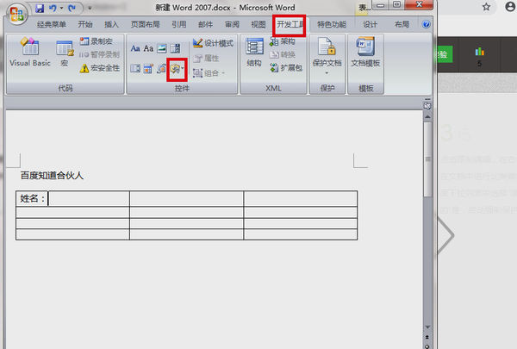The height and width of the screenshot is (349, 517).
Task: Switch to the Insert (插入) tab
Action: pyautogui.click(x=111, y=24)
